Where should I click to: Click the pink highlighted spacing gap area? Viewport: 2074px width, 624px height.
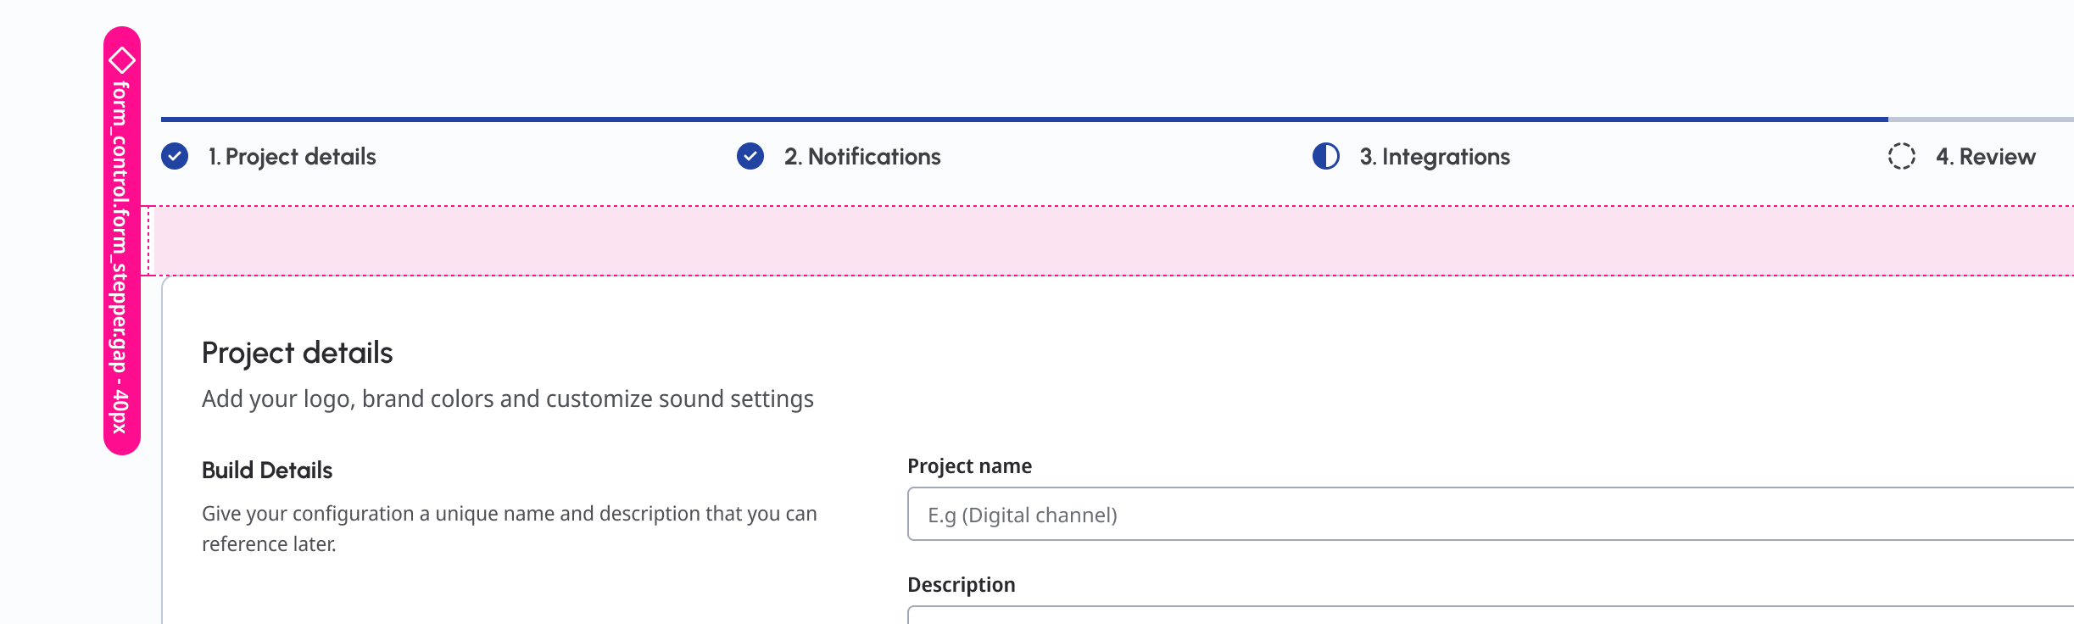(x=1102, y=241)
